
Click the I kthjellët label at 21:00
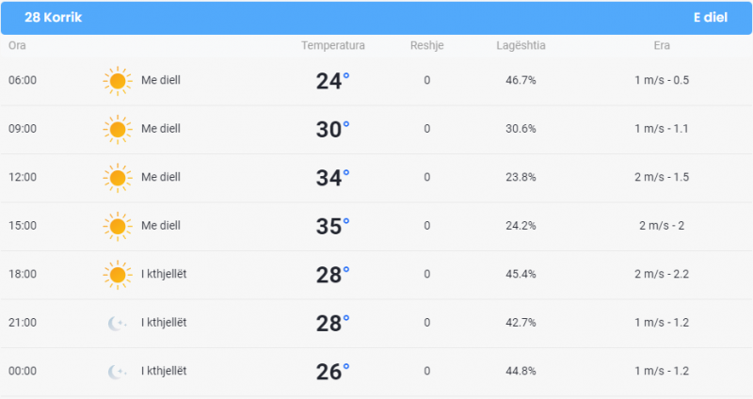pos(164,323)
